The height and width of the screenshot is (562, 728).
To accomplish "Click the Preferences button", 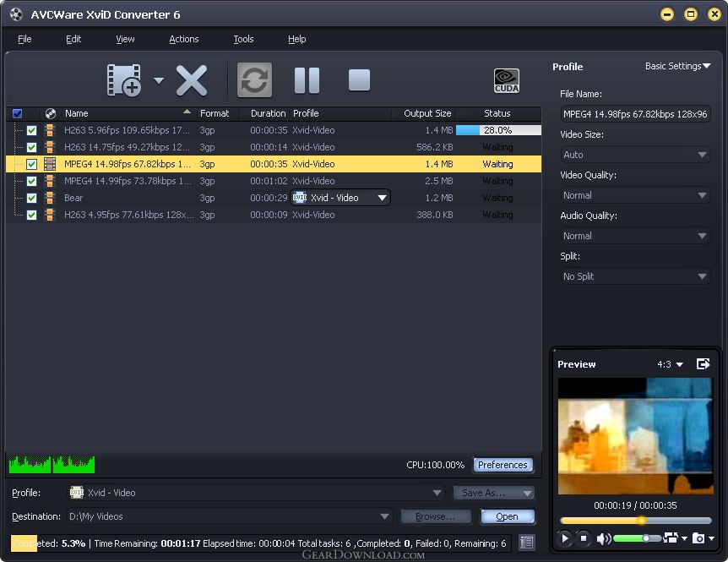I will [x=503, y=465].
